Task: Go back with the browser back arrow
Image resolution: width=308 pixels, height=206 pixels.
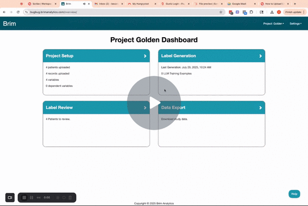Action: pos(4,12)
